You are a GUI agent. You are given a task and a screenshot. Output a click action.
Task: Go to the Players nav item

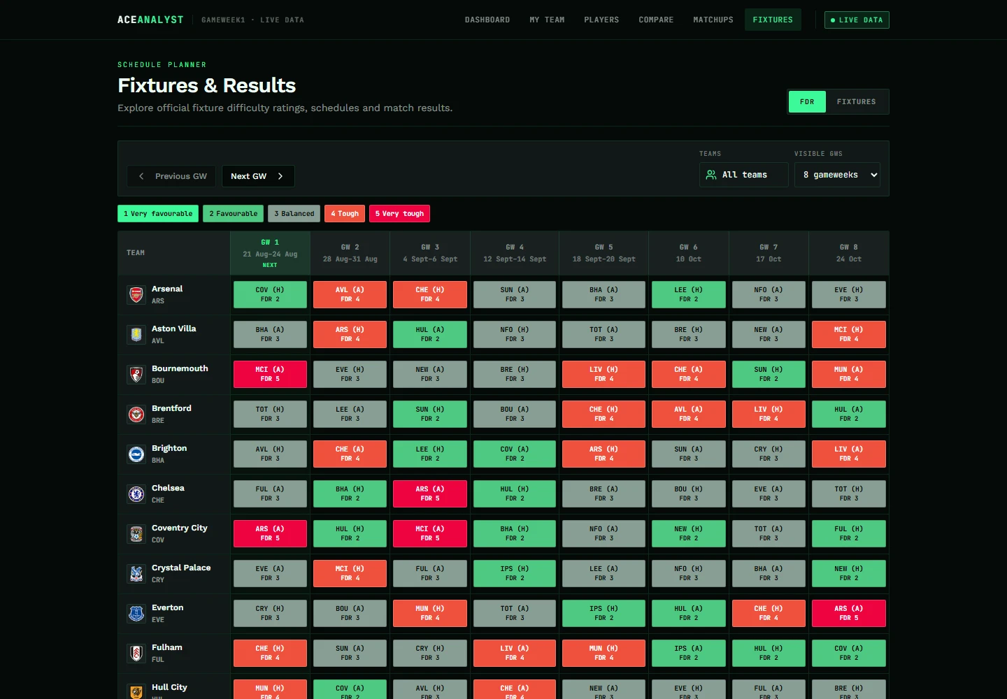601,20
